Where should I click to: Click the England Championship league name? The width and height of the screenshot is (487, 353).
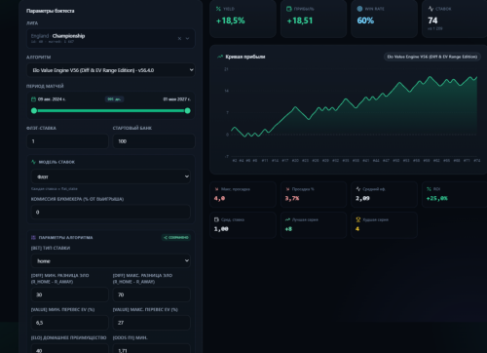(x=57, y=36)
